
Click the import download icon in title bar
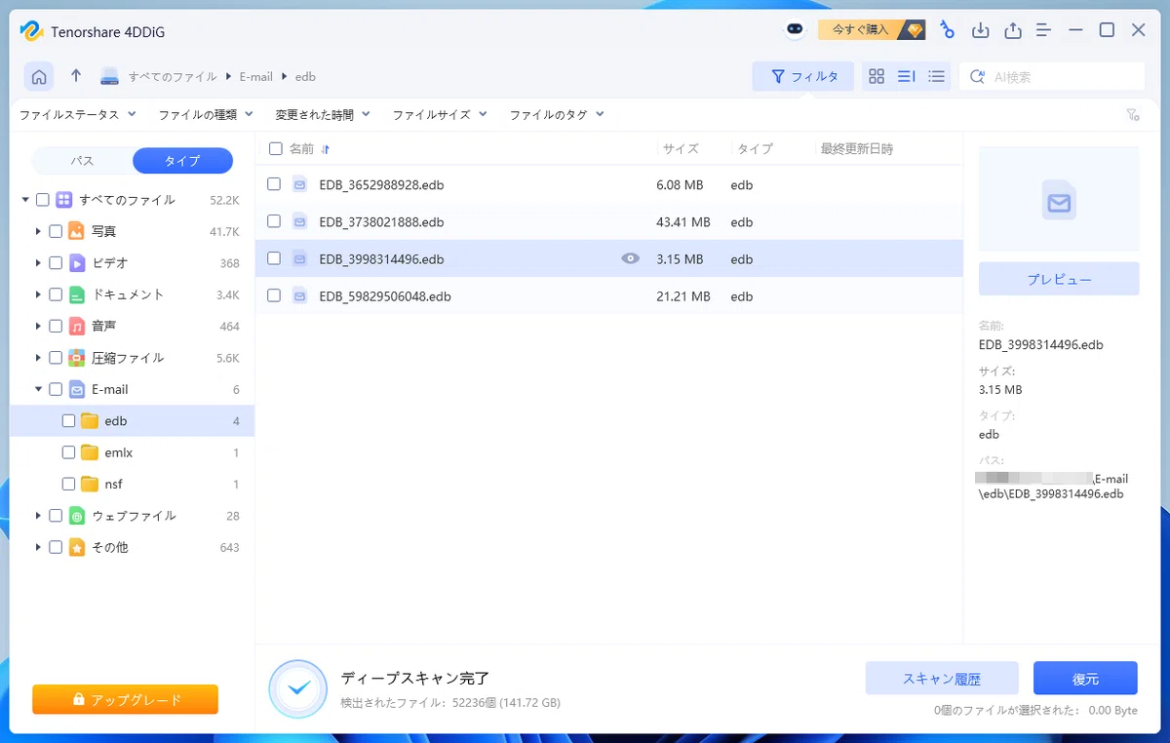click(x=981, y=30)
